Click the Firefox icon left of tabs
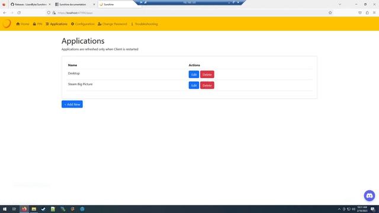 4,4
